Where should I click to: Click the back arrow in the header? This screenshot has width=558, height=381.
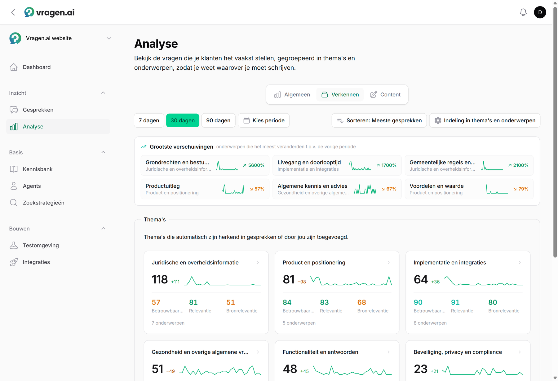pyautogui.click(x=13, y=12)
